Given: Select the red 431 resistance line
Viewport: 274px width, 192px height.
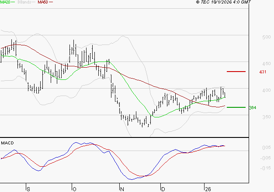Looking at the screenshot, I should point(236,71).
